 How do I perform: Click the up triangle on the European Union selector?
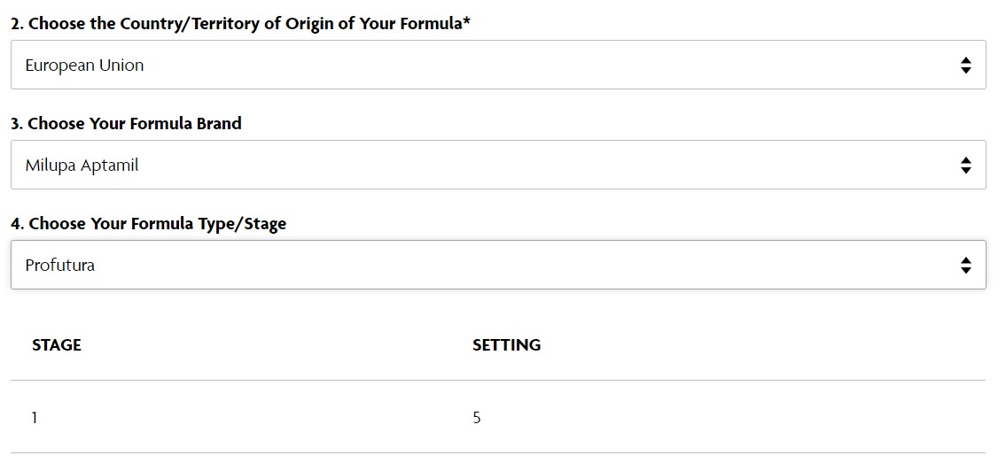[965, 60]
